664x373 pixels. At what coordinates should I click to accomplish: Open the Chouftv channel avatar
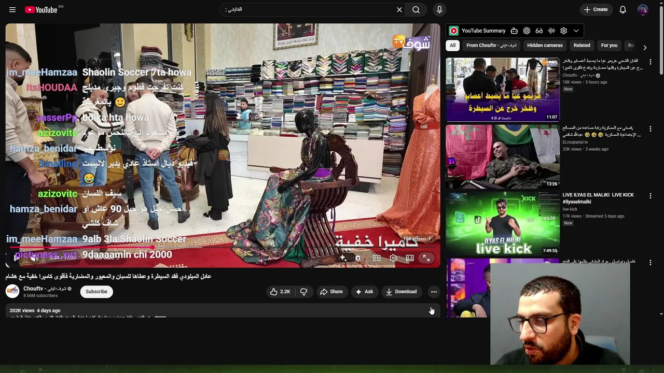(x=12, y=291)
